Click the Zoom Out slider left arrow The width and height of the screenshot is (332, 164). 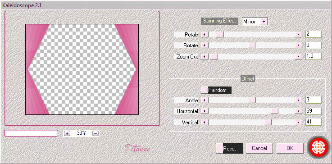[205, 57]
